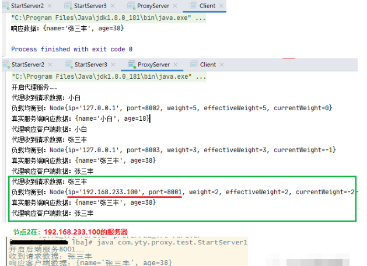Close the ProxyServer tab above the Client output

175,6
